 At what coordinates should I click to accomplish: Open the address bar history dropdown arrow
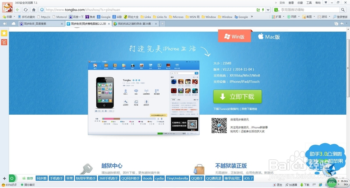(268, 10)
